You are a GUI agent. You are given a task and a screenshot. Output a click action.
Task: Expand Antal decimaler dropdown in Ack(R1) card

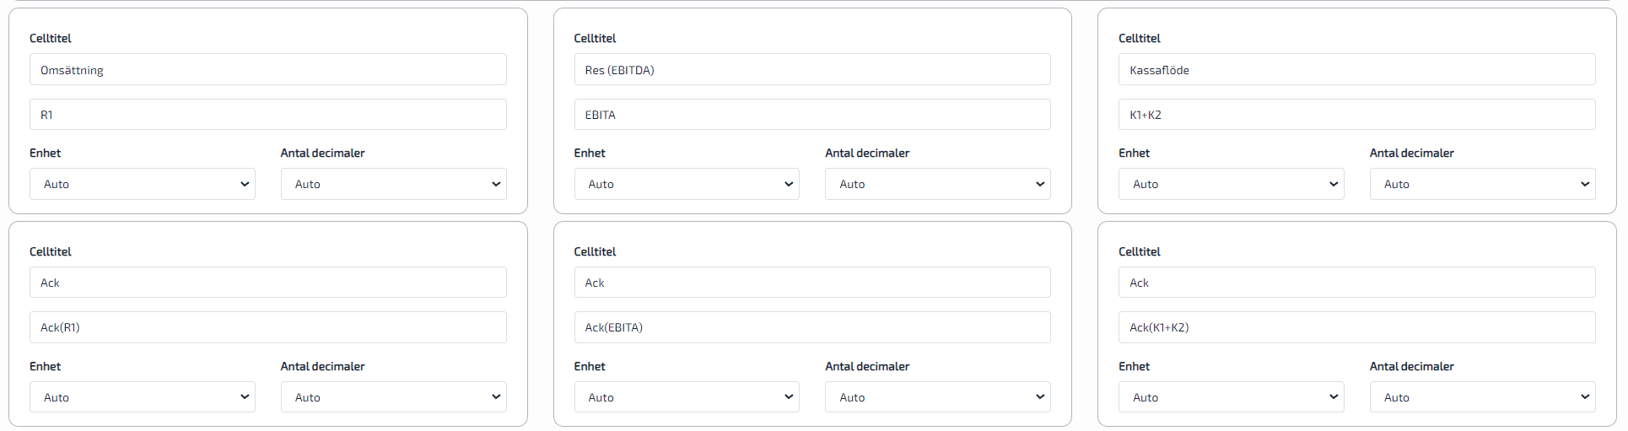point(394,397)
